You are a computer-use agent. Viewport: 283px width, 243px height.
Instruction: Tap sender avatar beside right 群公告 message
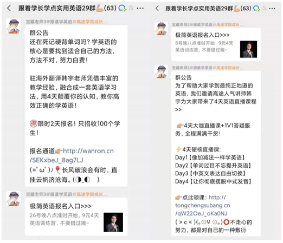point(161,71)
